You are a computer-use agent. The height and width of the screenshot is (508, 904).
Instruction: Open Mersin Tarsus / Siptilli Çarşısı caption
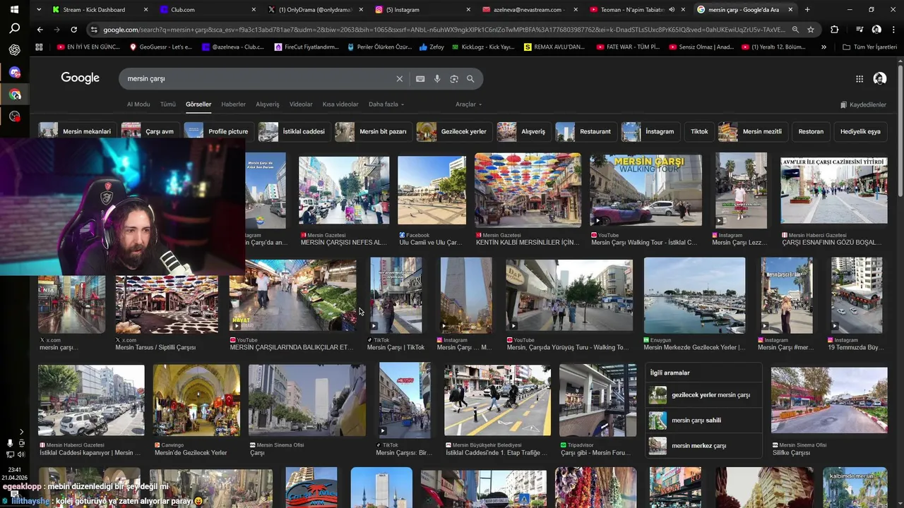click(x=155, y=348)
